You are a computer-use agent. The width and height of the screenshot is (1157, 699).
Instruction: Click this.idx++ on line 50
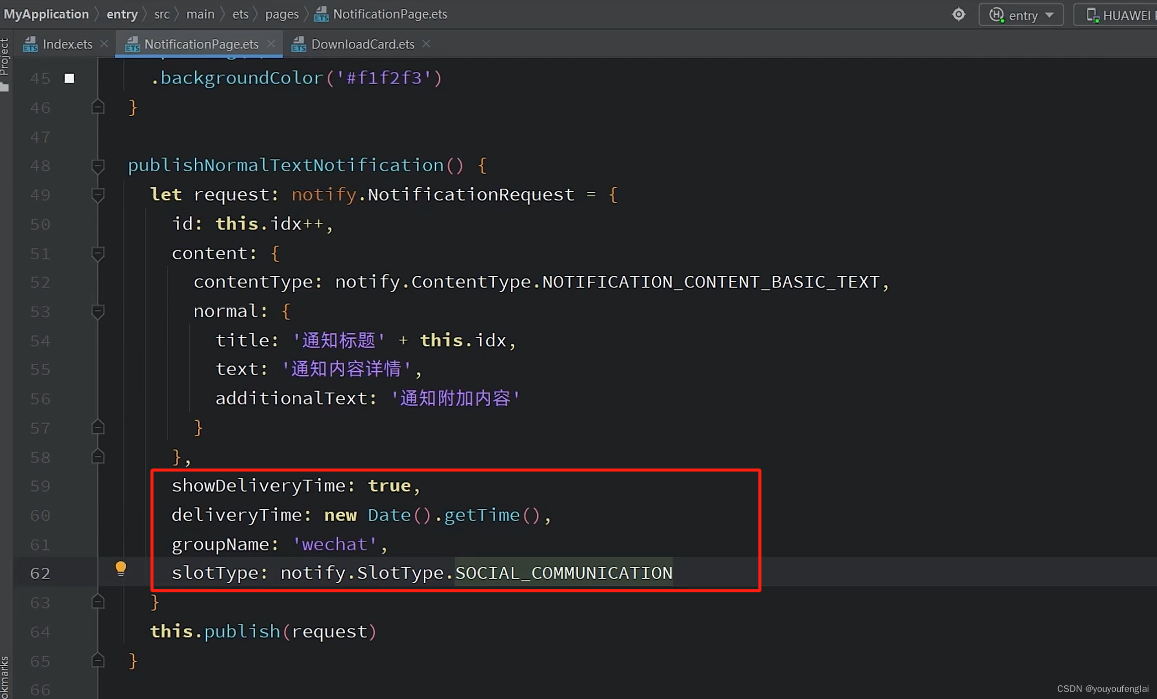(x=269, y=224)
